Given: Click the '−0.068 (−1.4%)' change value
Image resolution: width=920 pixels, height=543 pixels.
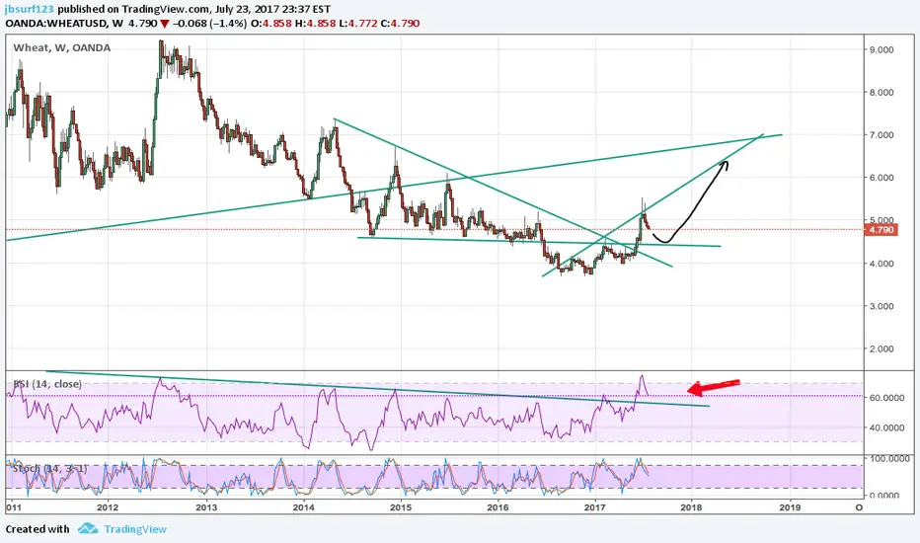Looking at the screenshot, I should coord(209,24).
